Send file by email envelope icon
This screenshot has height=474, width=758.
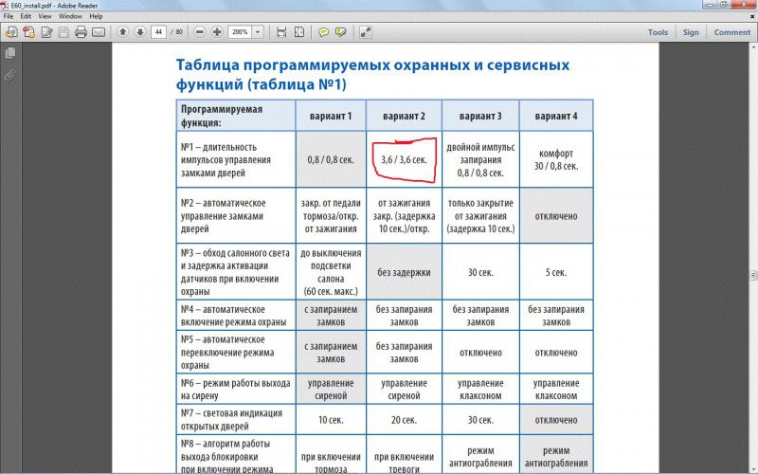[x=99, y=32]
